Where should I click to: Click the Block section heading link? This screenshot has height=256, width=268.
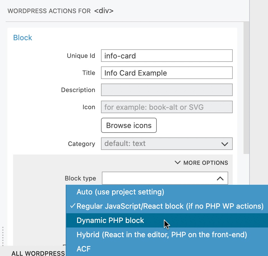pyautogui.click(x=22, y=38)
